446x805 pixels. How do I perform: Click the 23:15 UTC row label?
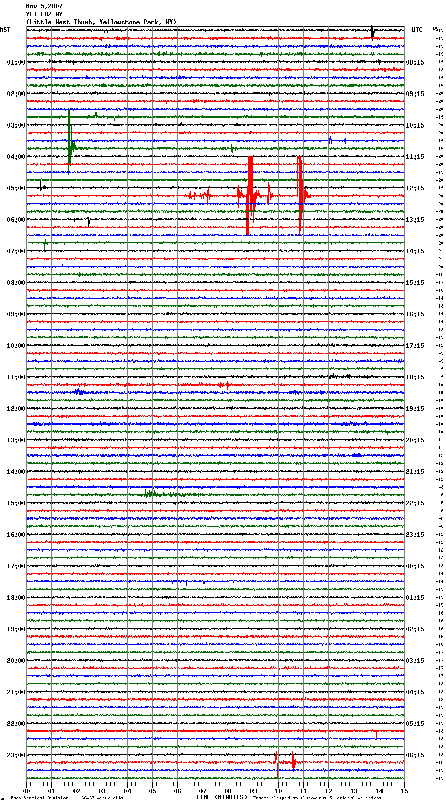point(415,535)
